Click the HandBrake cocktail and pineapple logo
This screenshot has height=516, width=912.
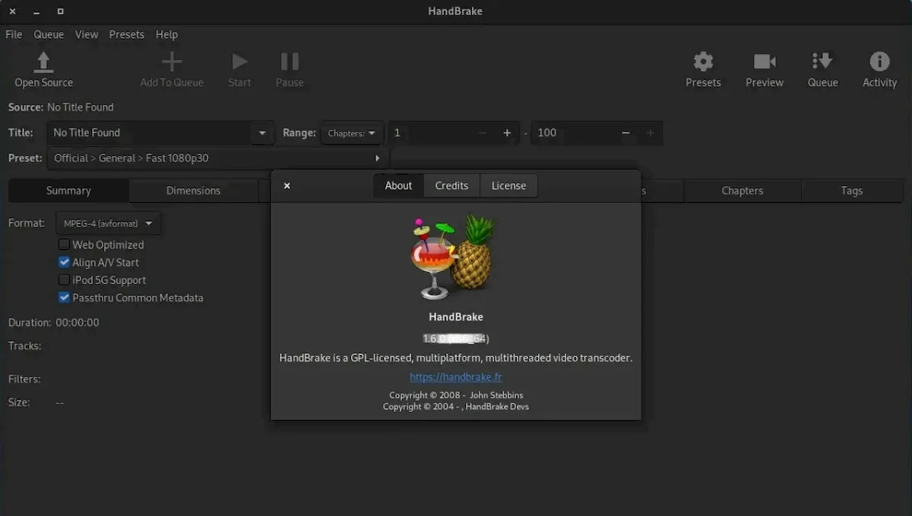coord(453,257)
